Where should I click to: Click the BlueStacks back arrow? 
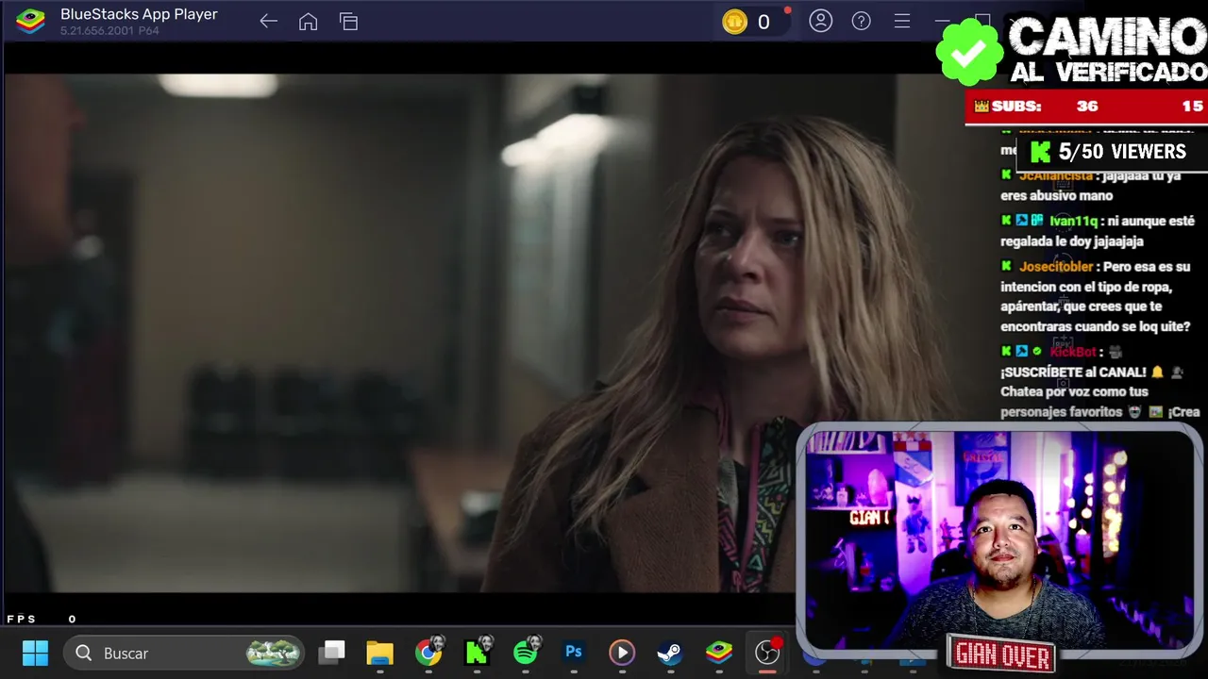tap(268, 22)
